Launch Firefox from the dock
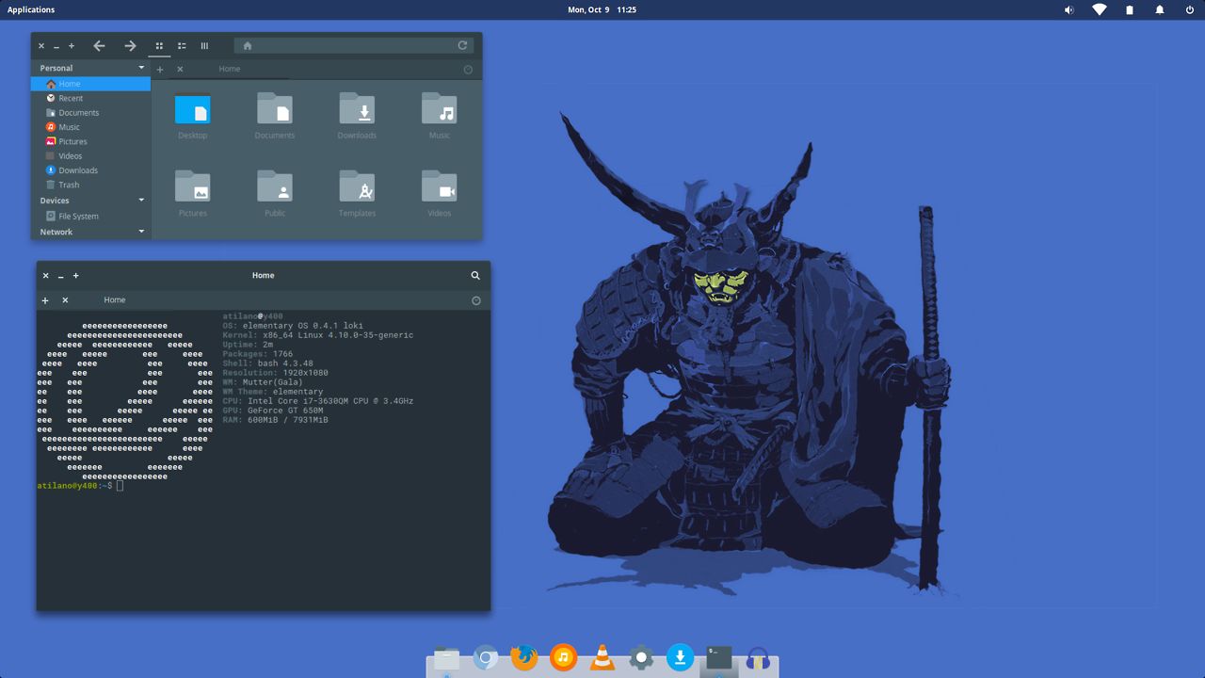 pos(524,657)
